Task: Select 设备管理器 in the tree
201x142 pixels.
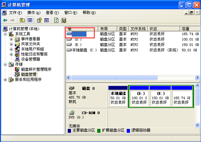Action: (x=30, y=59)
